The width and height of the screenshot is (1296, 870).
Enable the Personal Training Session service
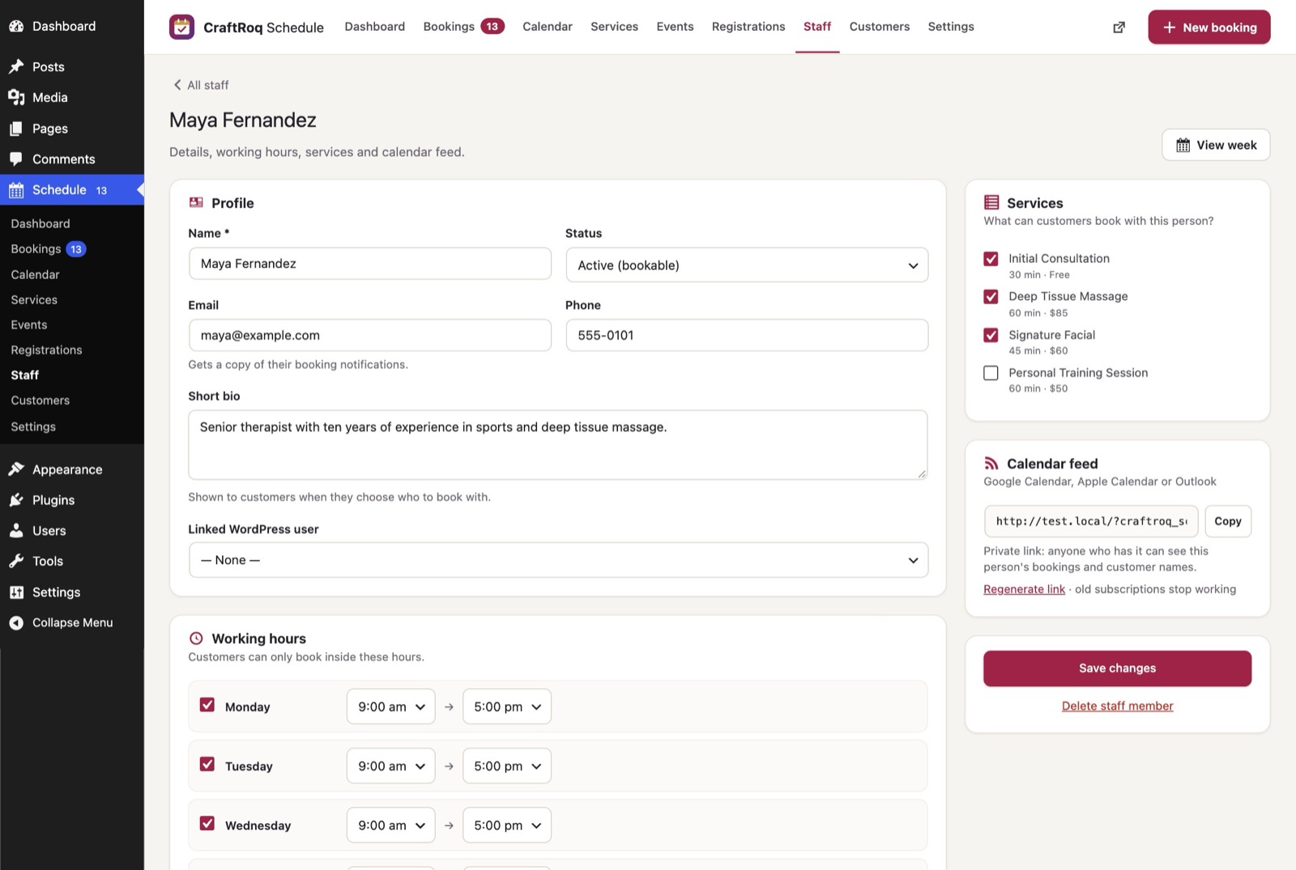(991, 373)
